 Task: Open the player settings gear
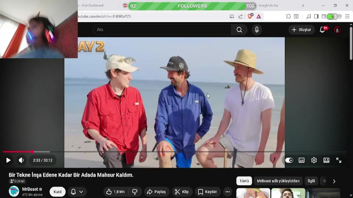click(314, 160)
